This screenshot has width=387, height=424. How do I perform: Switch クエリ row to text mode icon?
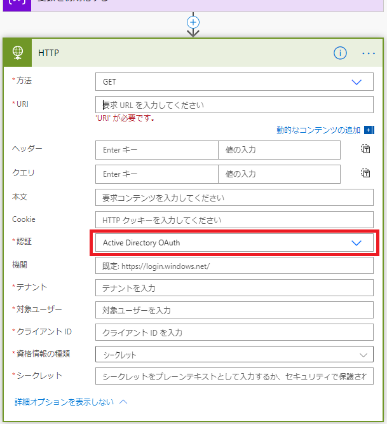click(365, 173)
